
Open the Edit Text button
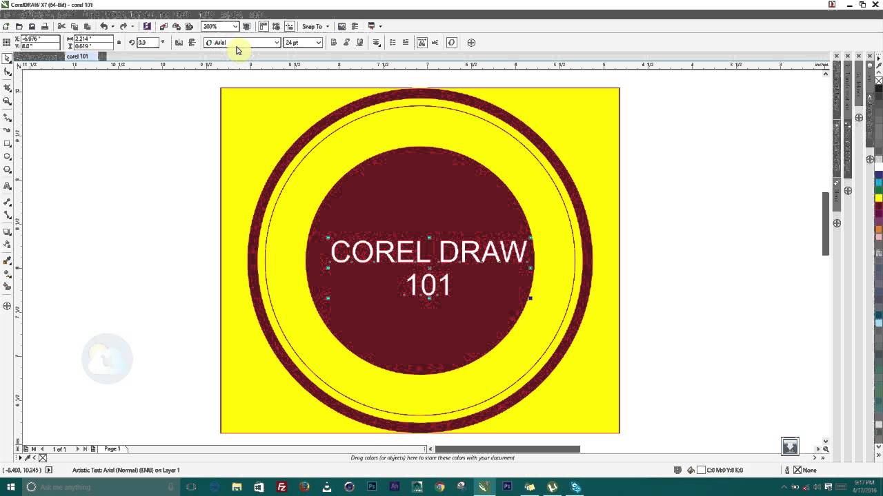tap(435, 43)
